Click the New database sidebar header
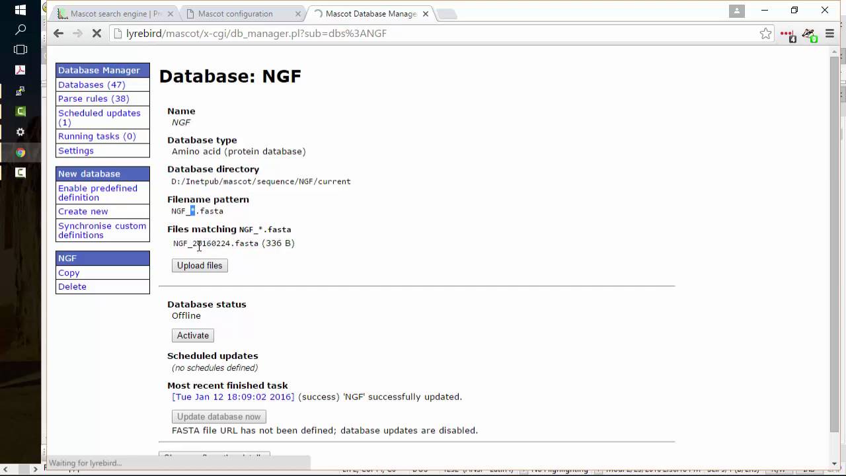 click(x=102, y=174)
